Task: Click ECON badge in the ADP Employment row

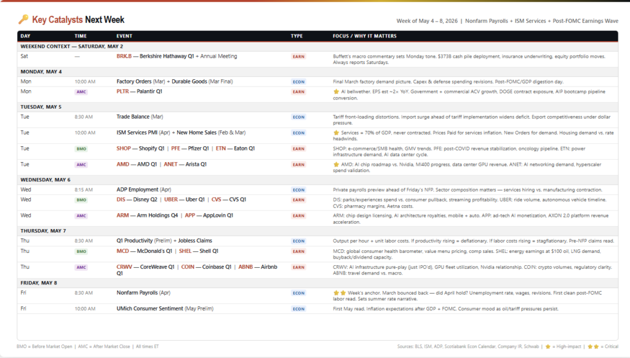Action: (298, 190)
